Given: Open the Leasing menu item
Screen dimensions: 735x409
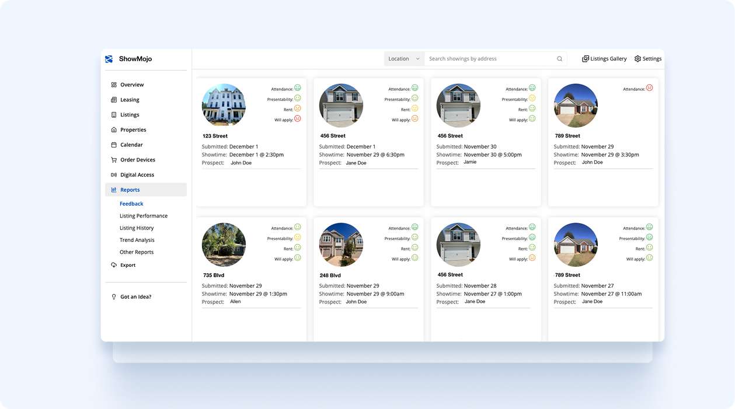Looking at the screenshot, I should tap(130, 100).
